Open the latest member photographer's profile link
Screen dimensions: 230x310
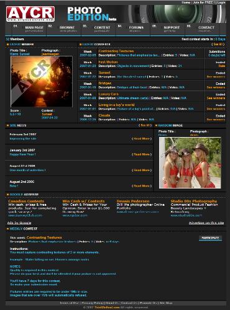pos(50,54)
